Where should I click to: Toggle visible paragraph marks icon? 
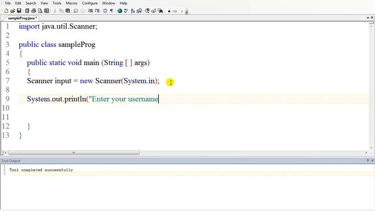coord(111,11)
